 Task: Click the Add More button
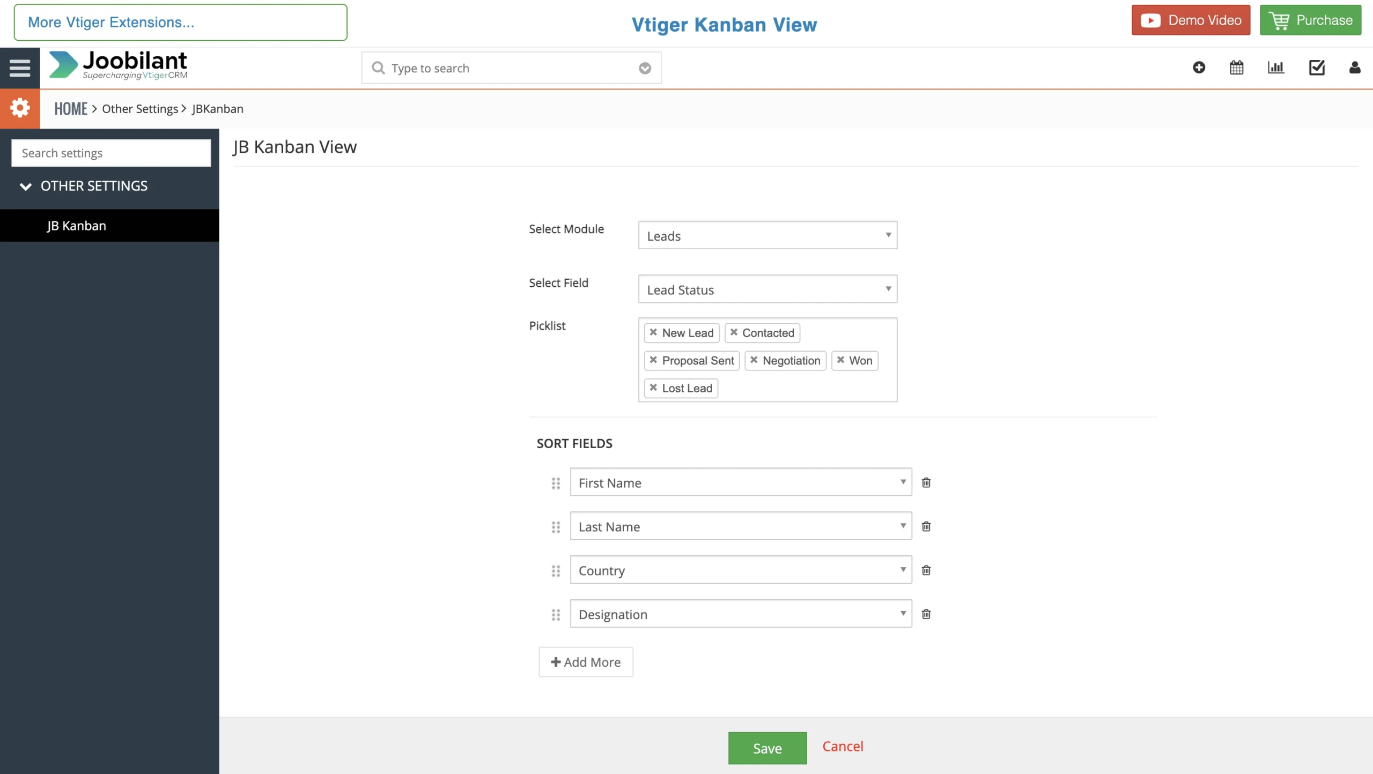click(x=586, y=662)
